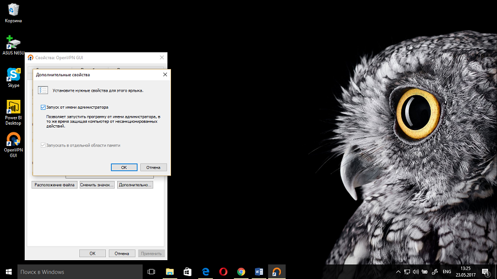Click Отмена in Дополнительные свойства dialog
The height and width of the screenshot is (279, 497).
point(153,167)
